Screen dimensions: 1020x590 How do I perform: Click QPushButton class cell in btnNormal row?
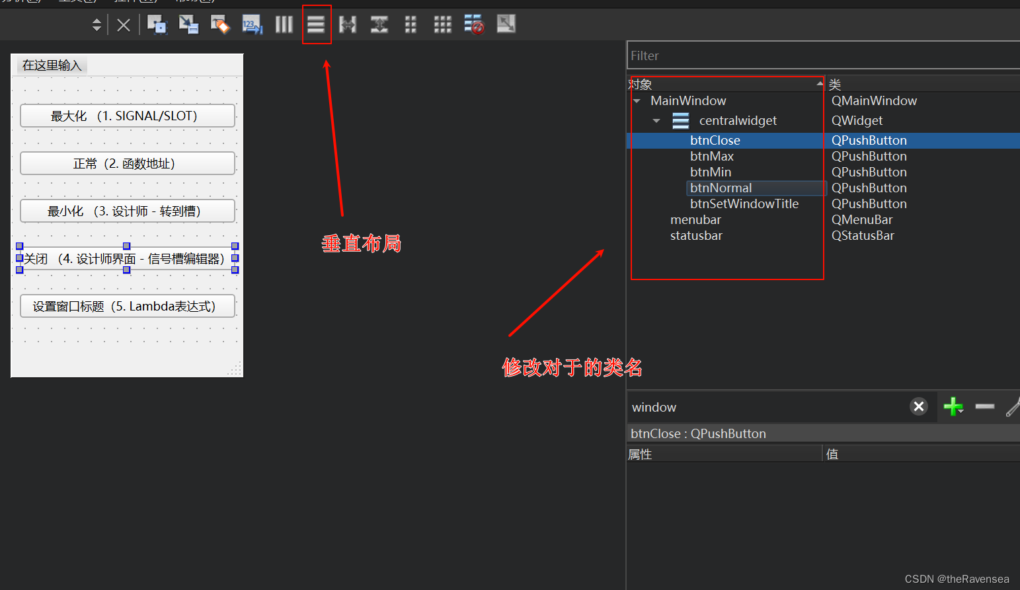869,188
